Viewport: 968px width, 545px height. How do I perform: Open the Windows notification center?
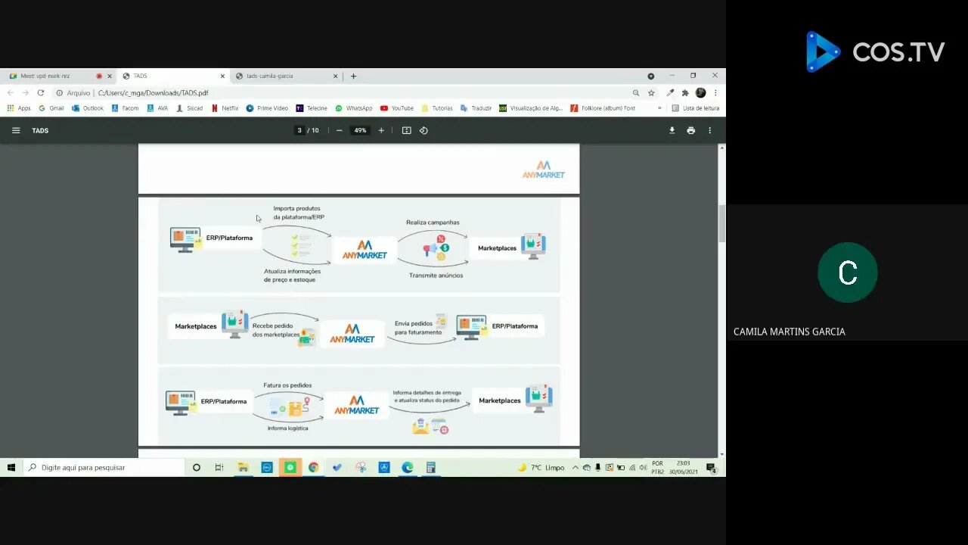pos(711,468)
